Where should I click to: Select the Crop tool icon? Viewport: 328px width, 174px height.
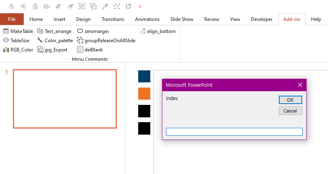pos(58,6)
